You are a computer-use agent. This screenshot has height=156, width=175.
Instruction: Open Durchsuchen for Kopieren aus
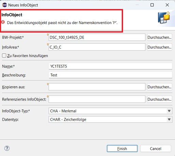point(159,87)
